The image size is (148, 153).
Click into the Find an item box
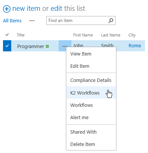point(77,20)
